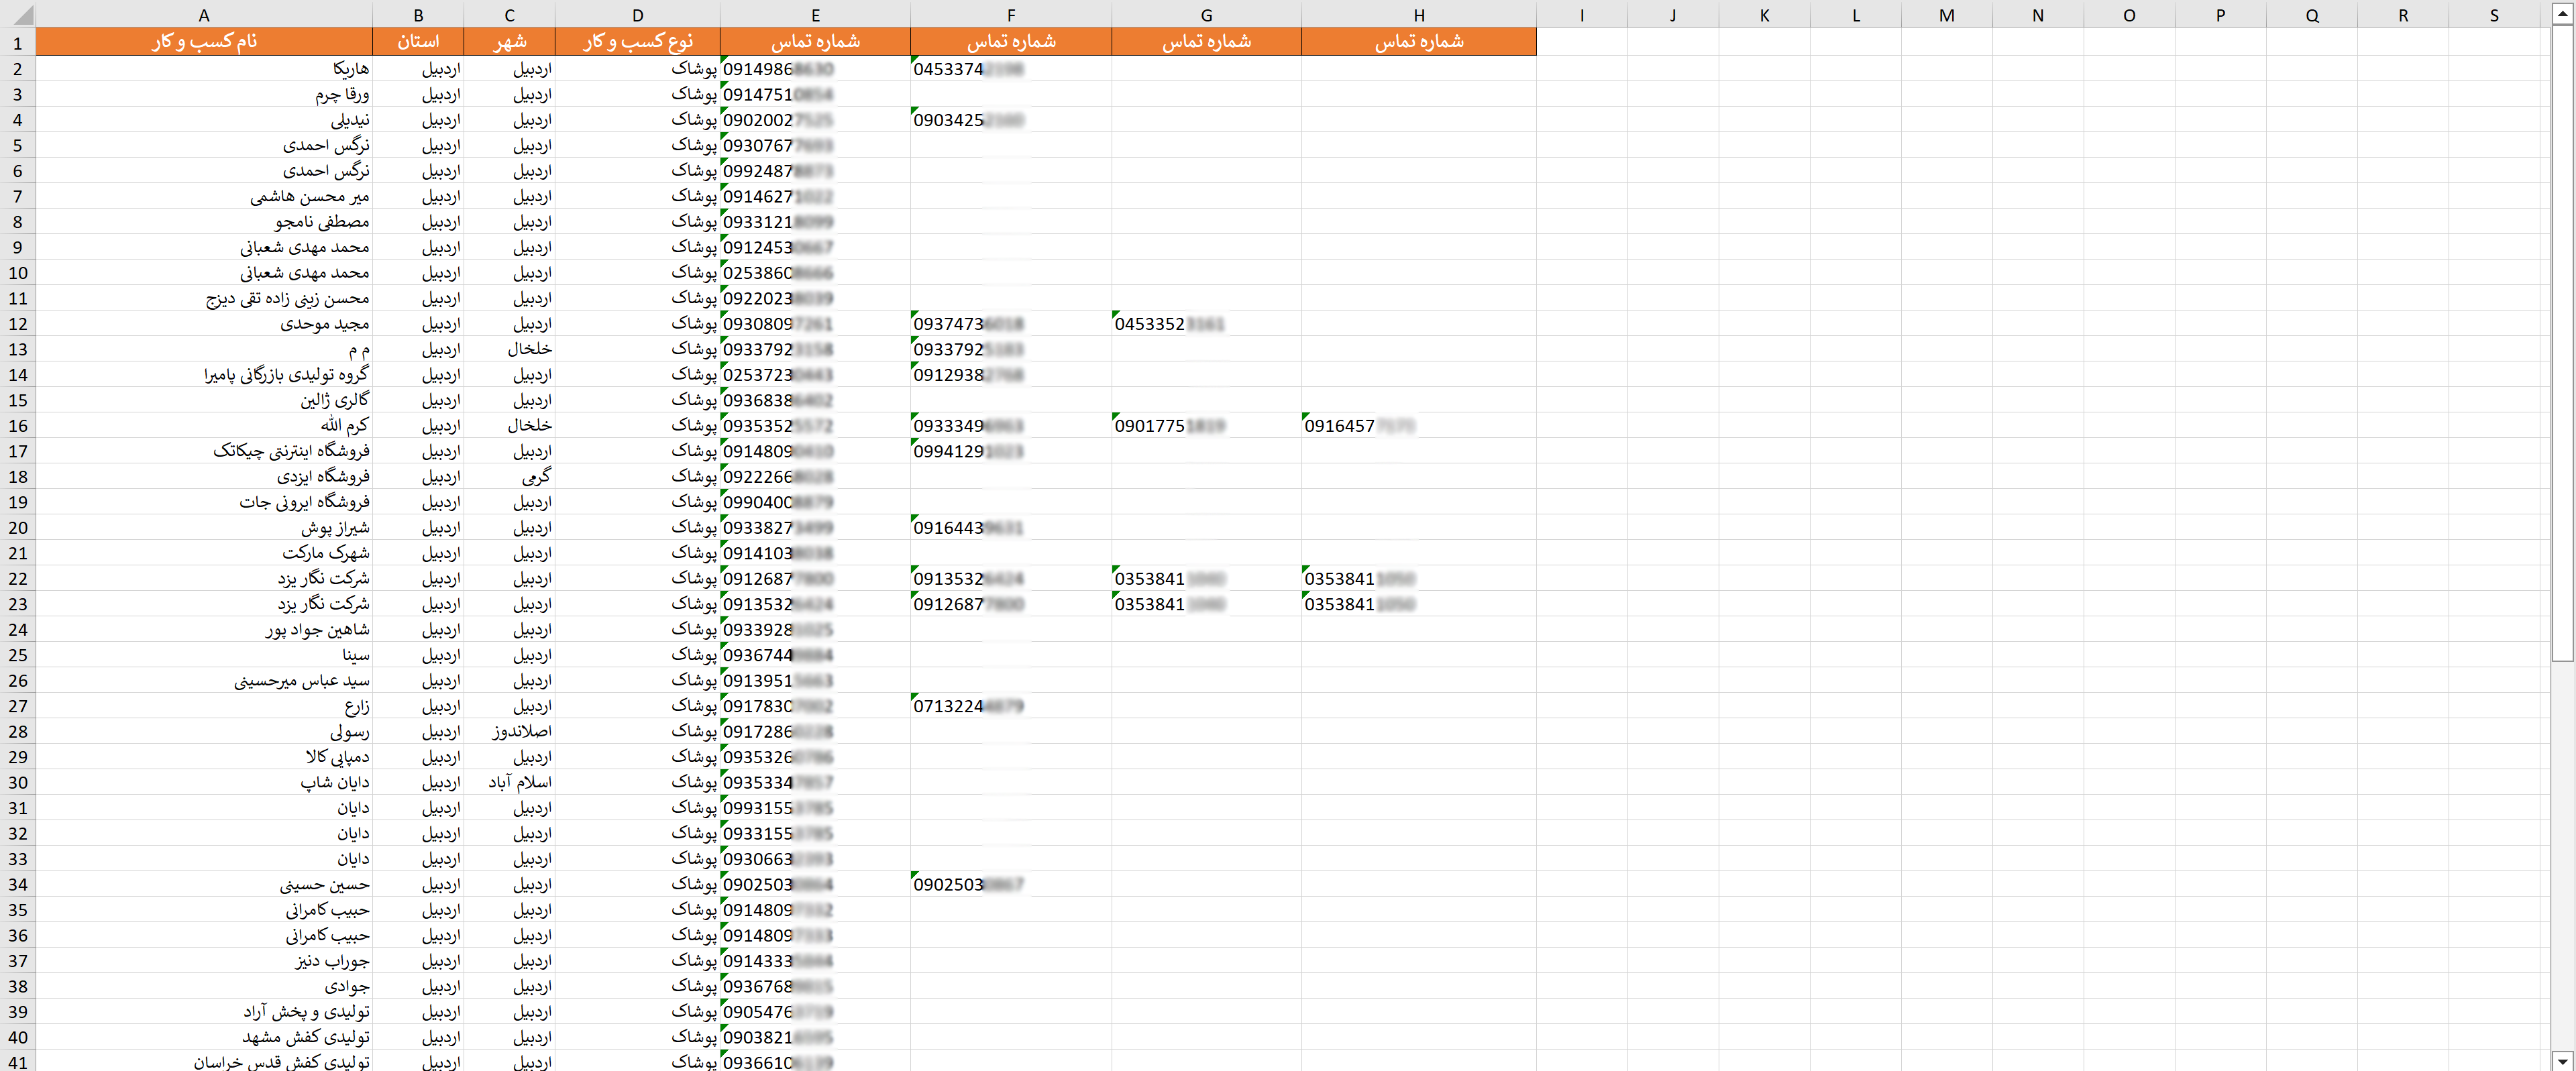
Task: Select column D header
Action: 638,14
